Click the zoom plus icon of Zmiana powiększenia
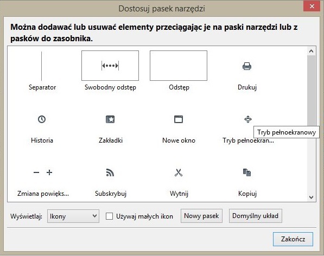 pos(49,172)
